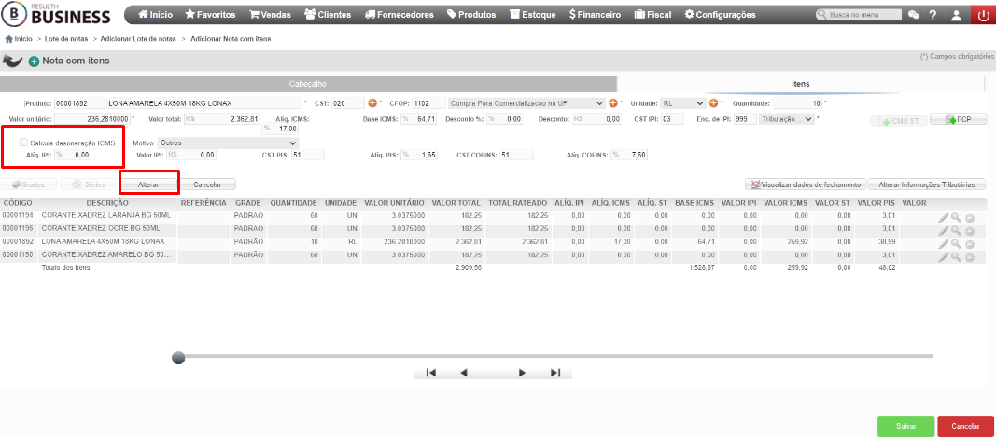This screenshot has height=437, width=996.
Task: Click the Alterar button
Action: [148, 184]
